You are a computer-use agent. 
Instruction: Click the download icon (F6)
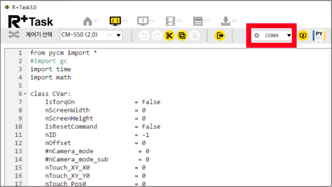point(225,21)
